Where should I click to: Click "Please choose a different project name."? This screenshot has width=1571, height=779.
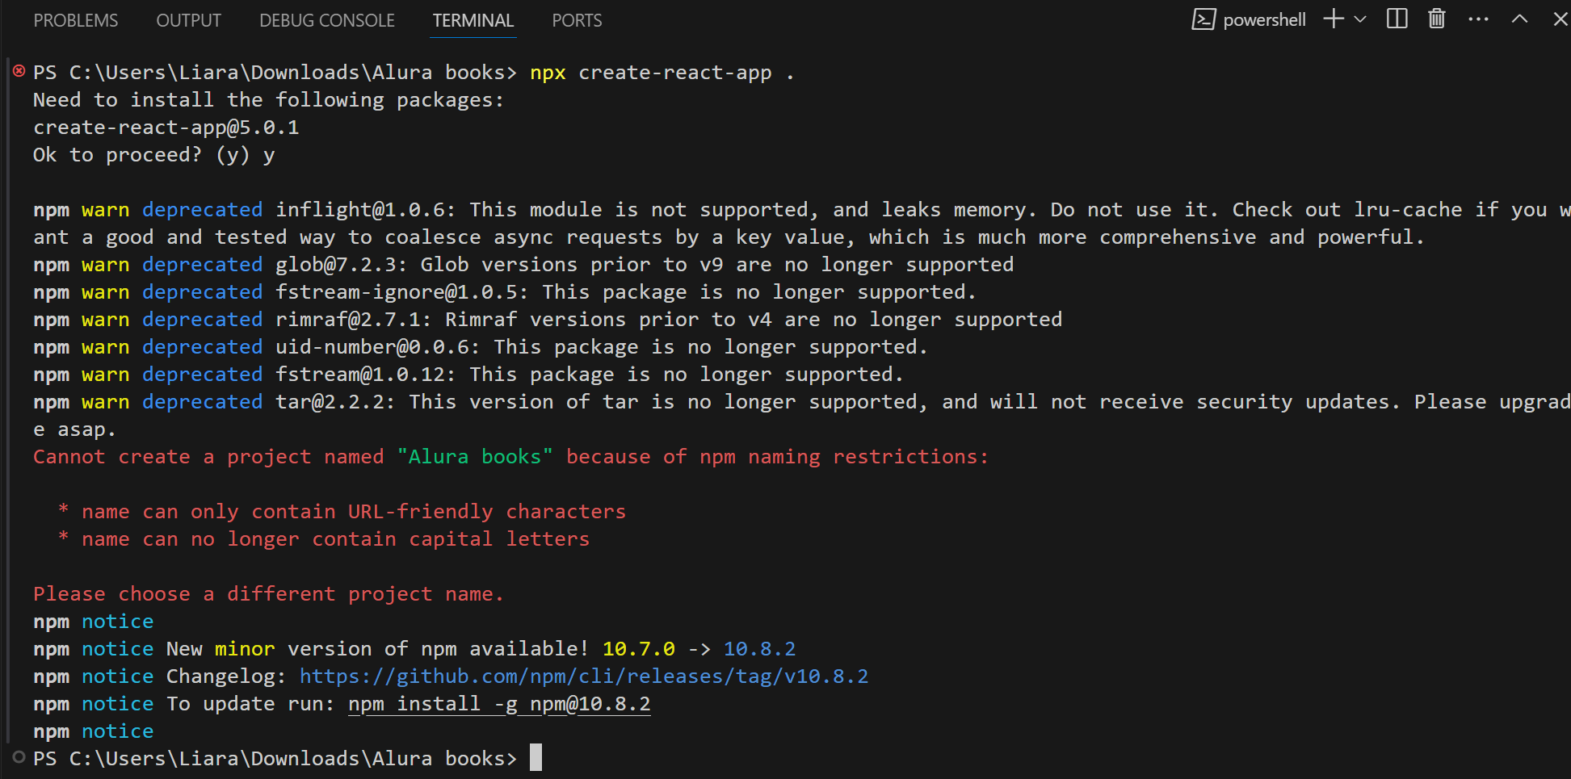[269, 594]
